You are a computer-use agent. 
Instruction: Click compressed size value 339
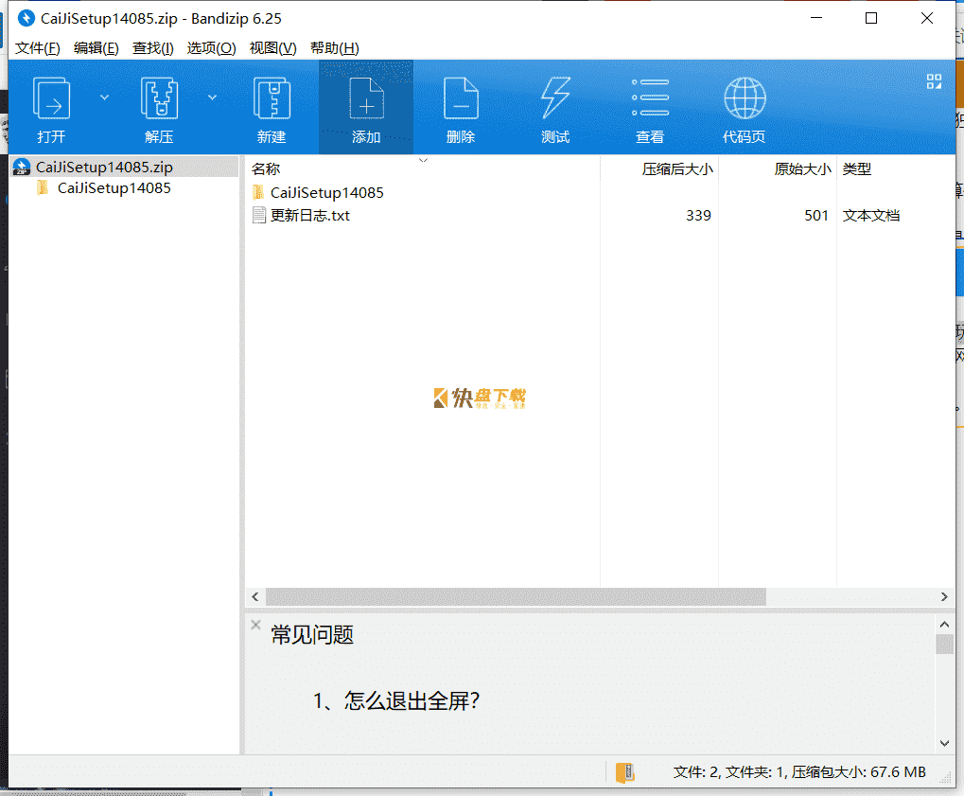698,215
